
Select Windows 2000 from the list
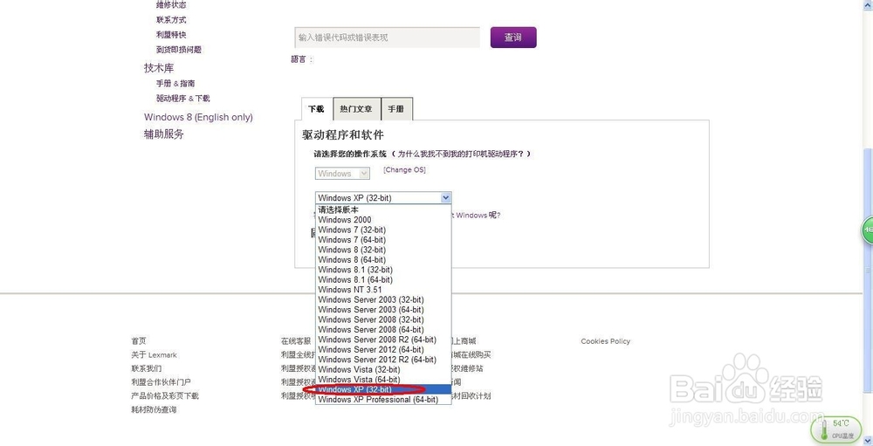click(383, 220)
